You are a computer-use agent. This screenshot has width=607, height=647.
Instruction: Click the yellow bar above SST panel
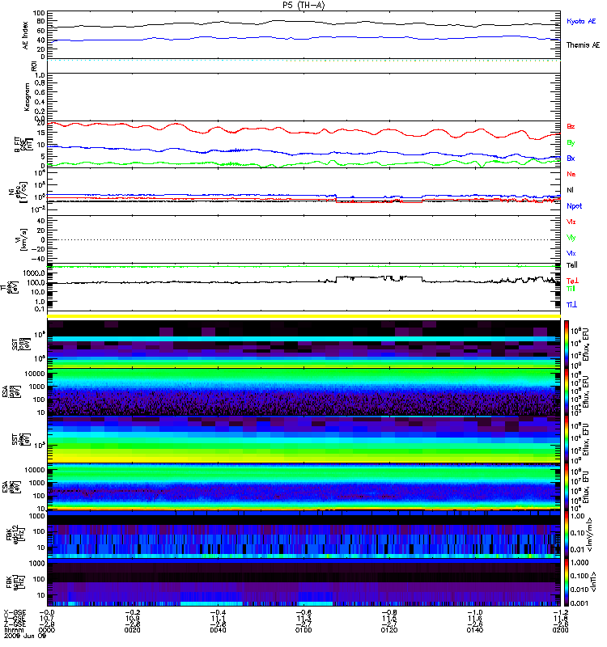[x=304, y=316]
